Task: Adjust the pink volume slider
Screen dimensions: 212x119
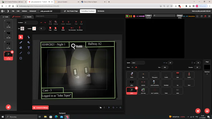Action: click(142, 16)
